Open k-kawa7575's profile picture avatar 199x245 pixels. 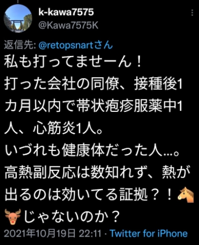(18, 18)
